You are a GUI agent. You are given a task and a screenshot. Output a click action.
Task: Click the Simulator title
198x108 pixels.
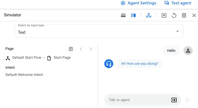tap(13, 15)
